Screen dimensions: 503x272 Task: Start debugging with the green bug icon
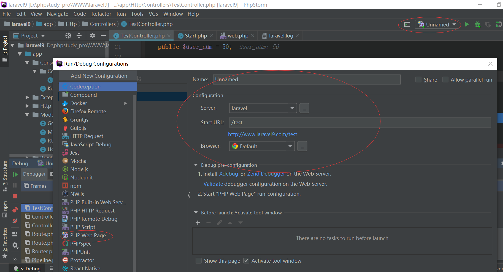point(477,24)
